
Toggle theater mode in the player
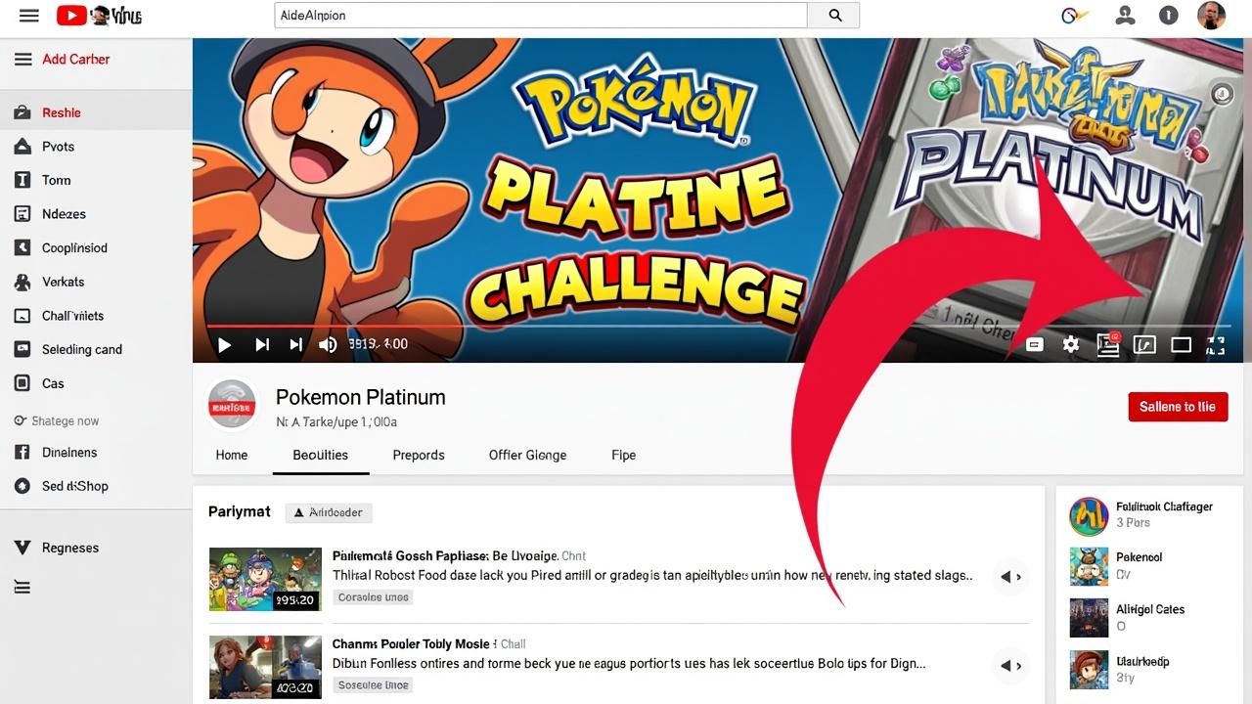click(x=1181, y=344)
